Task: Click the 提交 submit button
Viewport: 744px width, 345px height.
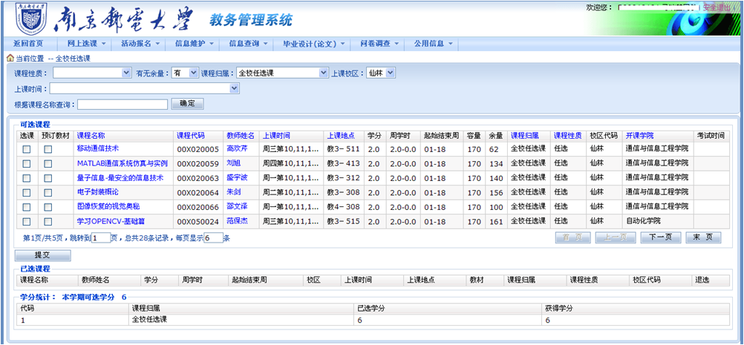Action: tap(42, 255)
